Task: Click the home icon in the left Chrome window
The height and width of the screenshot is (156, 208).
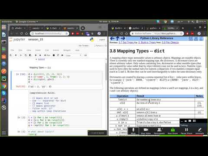Action: pyautogui.click(x=26, y=33)
